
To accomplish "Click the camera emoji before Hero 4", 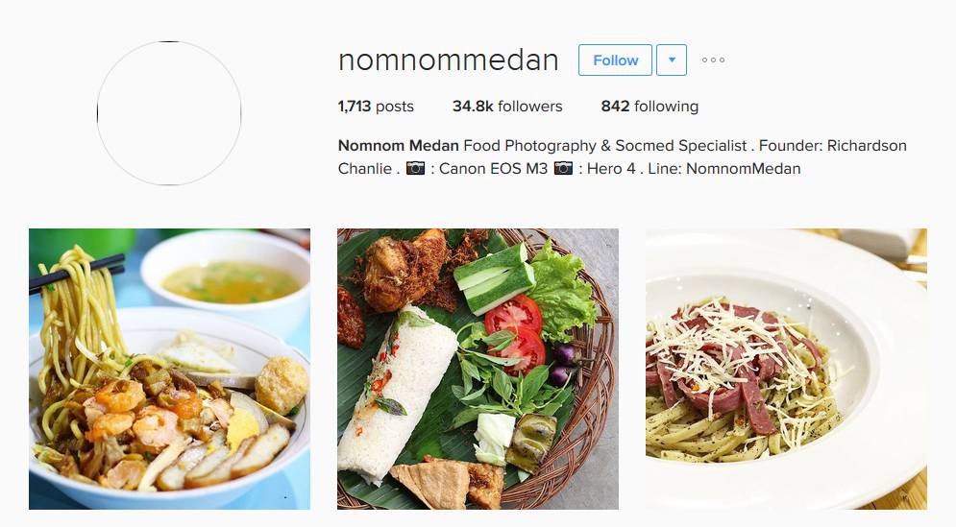I will [x=563, y=168].
